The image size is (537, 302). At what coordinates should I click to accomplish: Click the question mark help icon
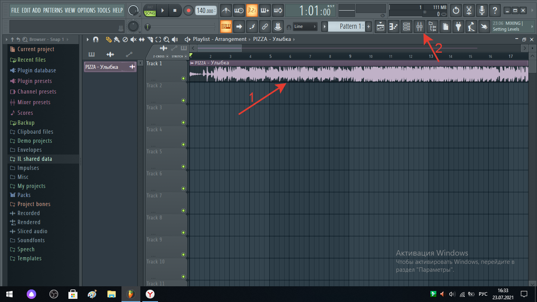coord(495,10)
